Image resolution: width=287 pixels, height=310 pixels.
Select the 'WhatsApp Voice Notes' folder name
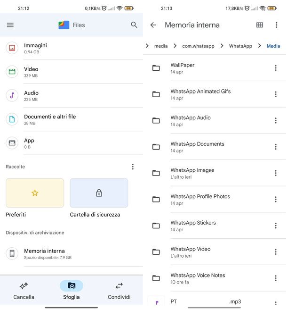click(198, 275)
